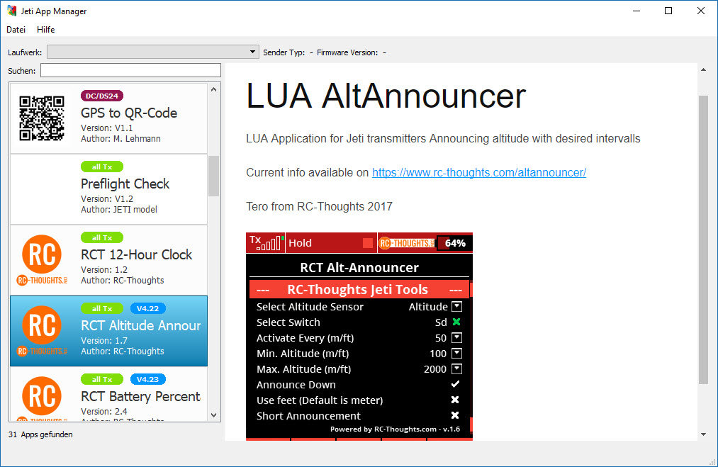
Task: Click the app list scroll up arrow
Action: point(214,90)
